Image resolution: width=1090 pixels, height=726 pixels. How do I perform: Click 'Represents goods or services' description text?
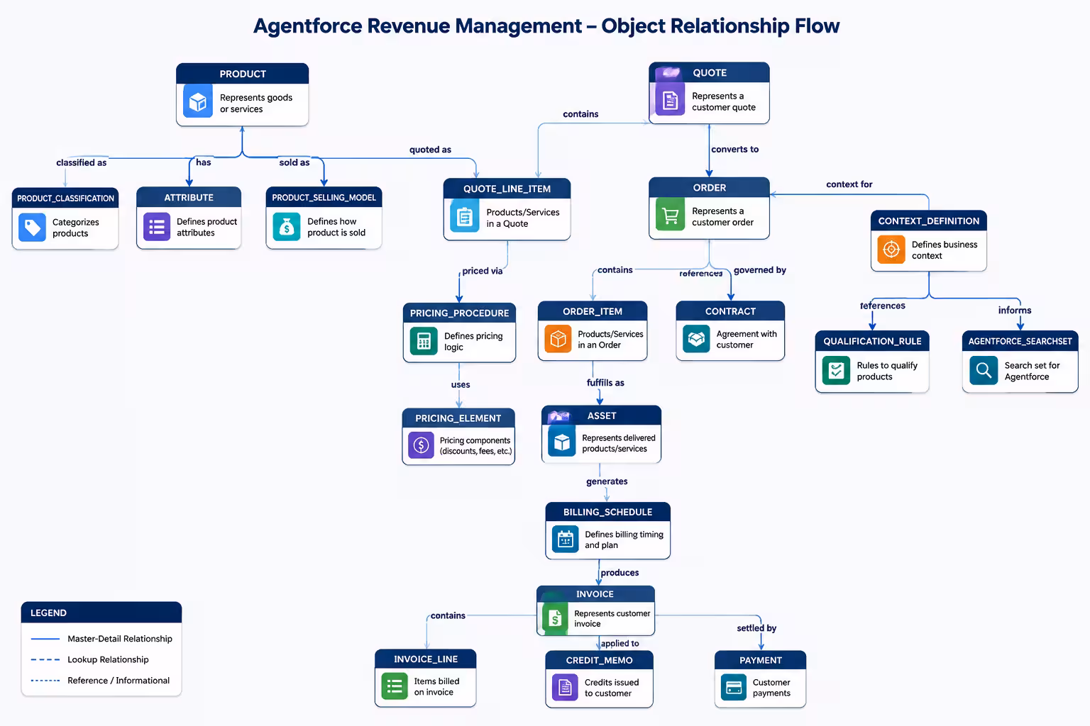click(x=256, y=104)
